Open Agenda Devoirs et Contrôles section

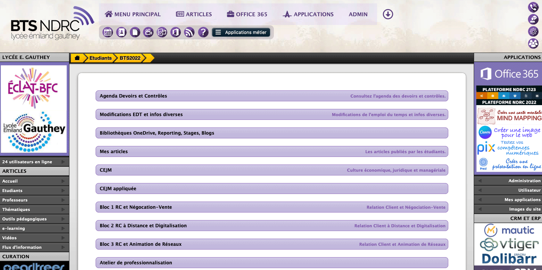pyautogui.click(x=272, y=96)
